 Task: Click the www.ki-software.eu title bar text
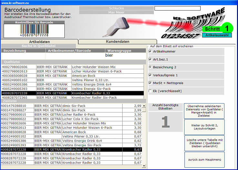[x=15, y=3]
